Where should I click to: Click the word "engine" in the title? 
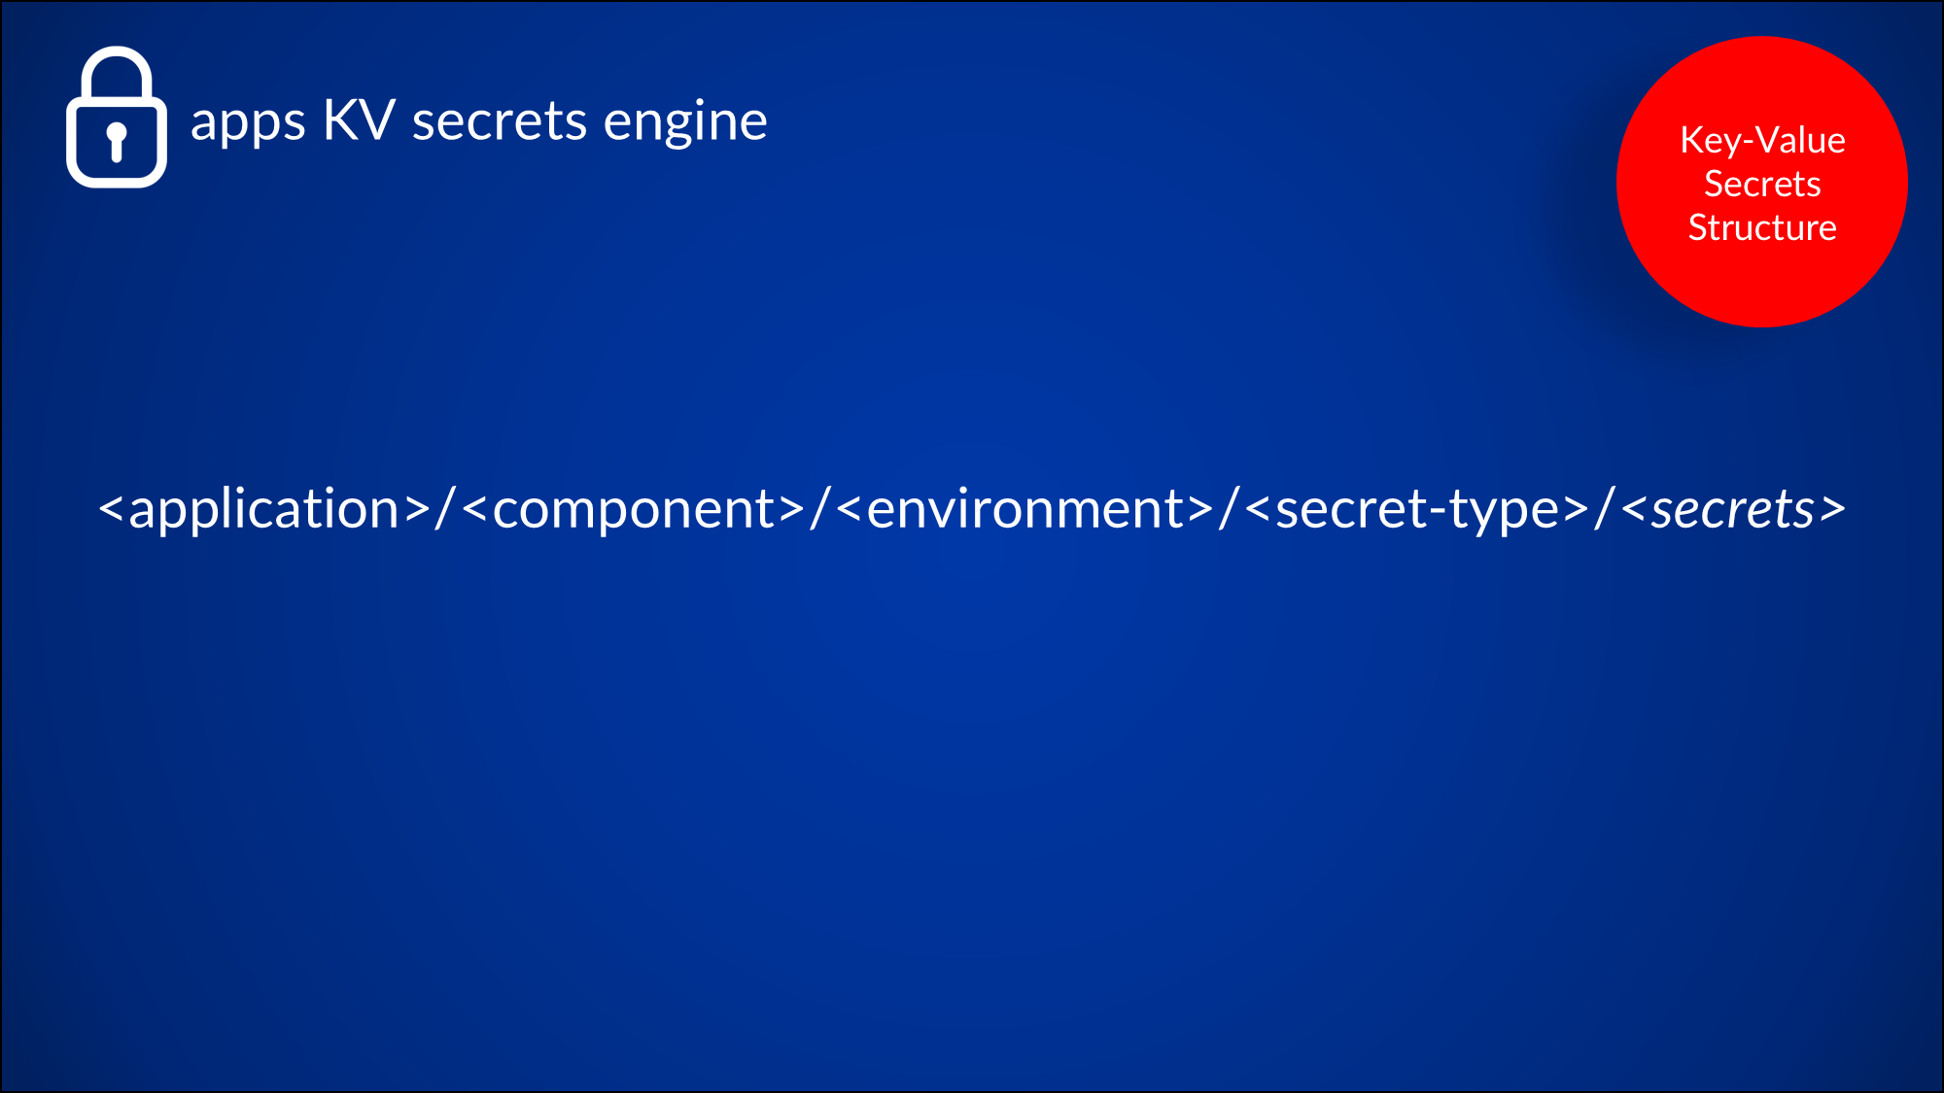pos(685,122)
